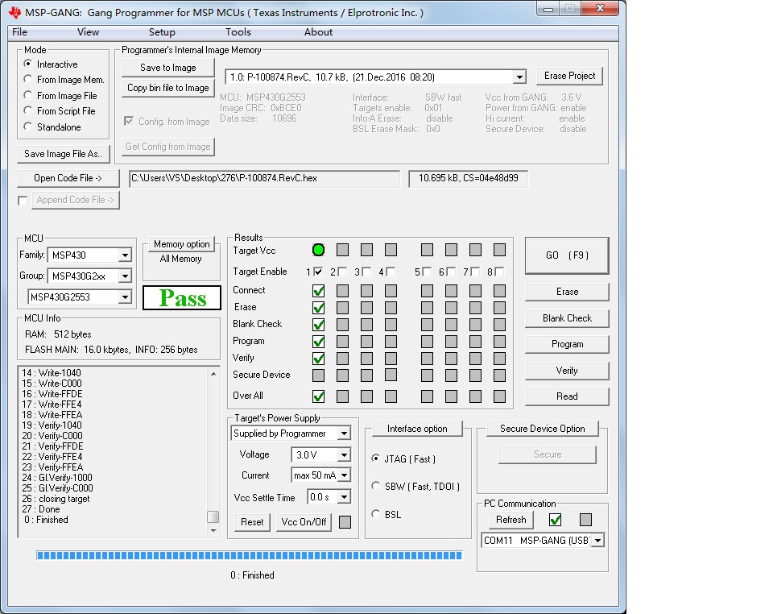Enable Target Enable checkbox 5

pyautogui.click(x=427, y=272)
